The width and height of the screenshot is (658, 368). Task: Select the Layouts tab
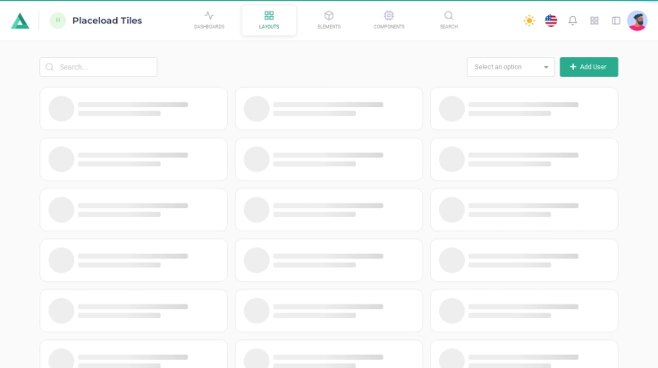(x=269, y=20)
